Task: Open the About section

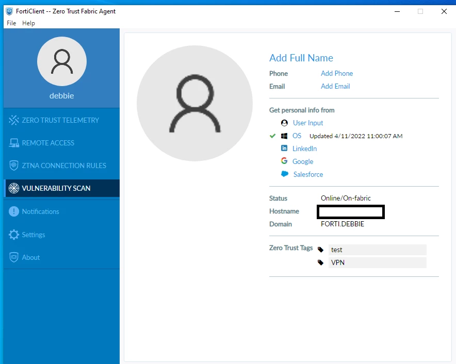Action: pos(62,257)
